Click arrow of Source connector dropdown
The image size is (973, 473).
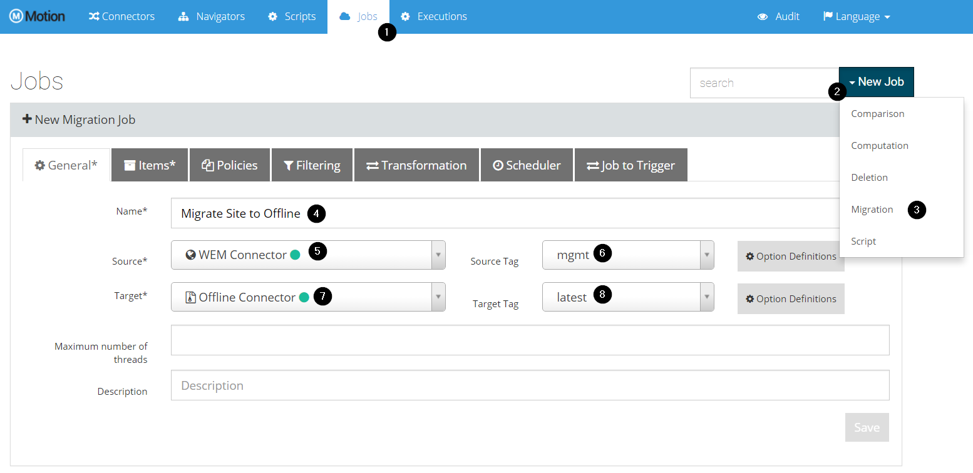438,255
